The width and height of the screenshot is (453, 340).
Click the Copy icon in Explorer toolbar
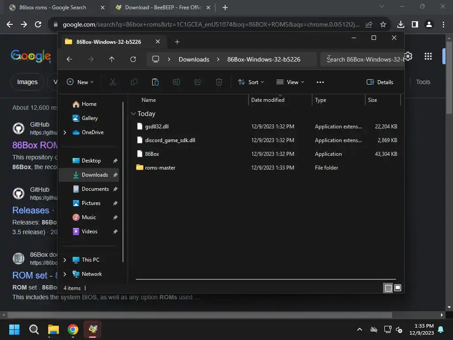(134, 82)
